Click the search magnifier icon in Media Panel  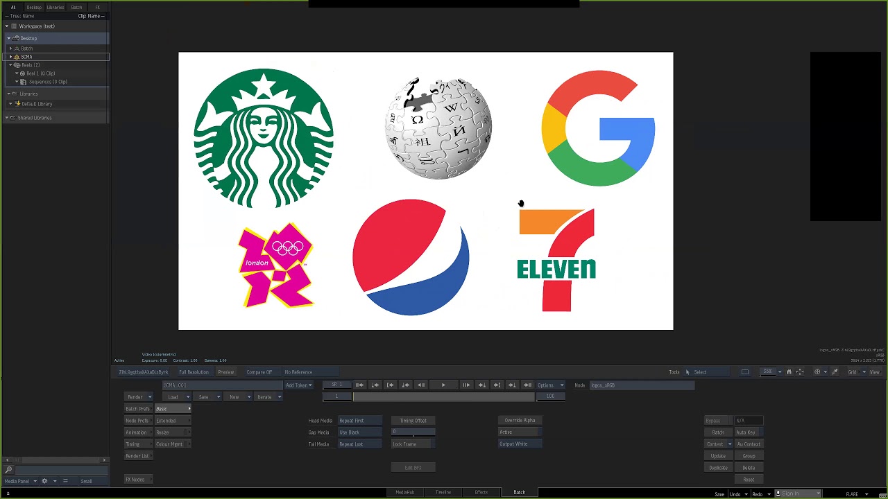point(8,470)
